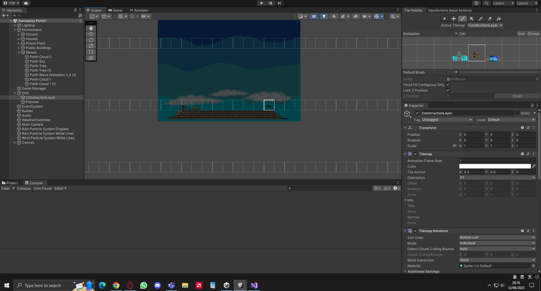
Task: Open the Sort Order dropdown in Tilemap Renderer
Action: (497, 237)
